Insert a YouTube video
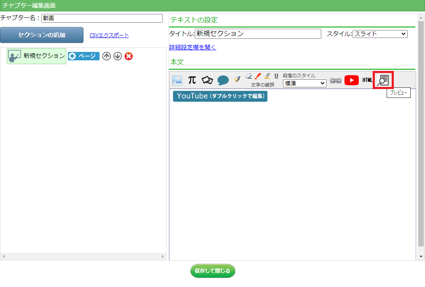Screen dimensions: 425x287 [x=352, y=80]
